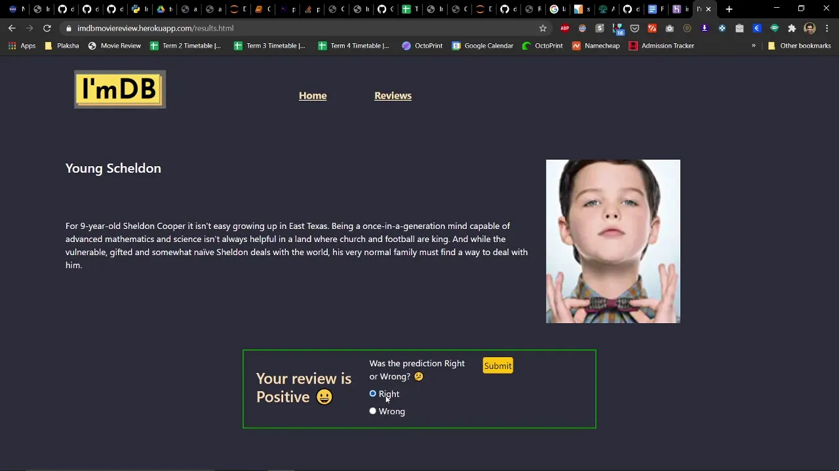Viewport: 839px width, 471px height.
Task: Open the euro sign extension icon
Action: [757, 28]
